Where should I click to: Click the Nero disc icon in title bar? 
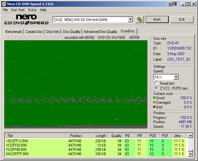click(x=4, y=4)
